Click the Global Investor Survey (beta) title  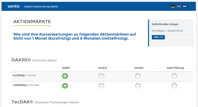(x=41, y=6)
